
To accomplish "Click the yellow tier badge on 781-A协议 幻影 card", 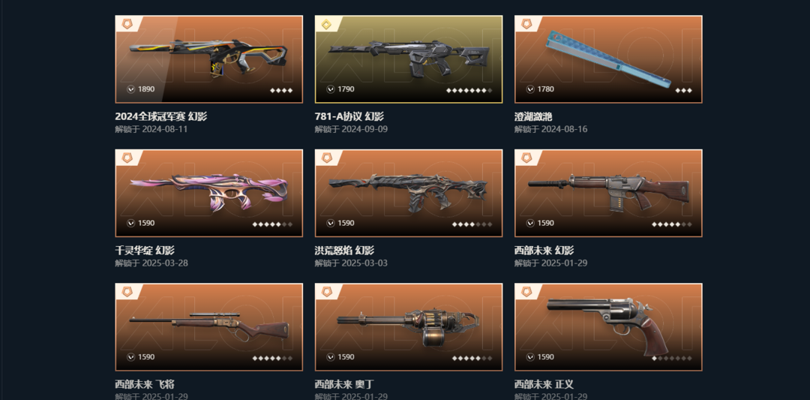I will pos(326,24).
